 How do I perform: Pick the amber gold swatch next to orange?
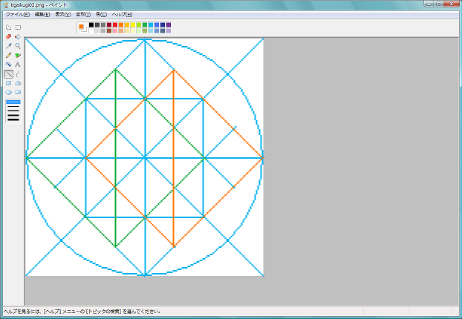pos(127,25)
